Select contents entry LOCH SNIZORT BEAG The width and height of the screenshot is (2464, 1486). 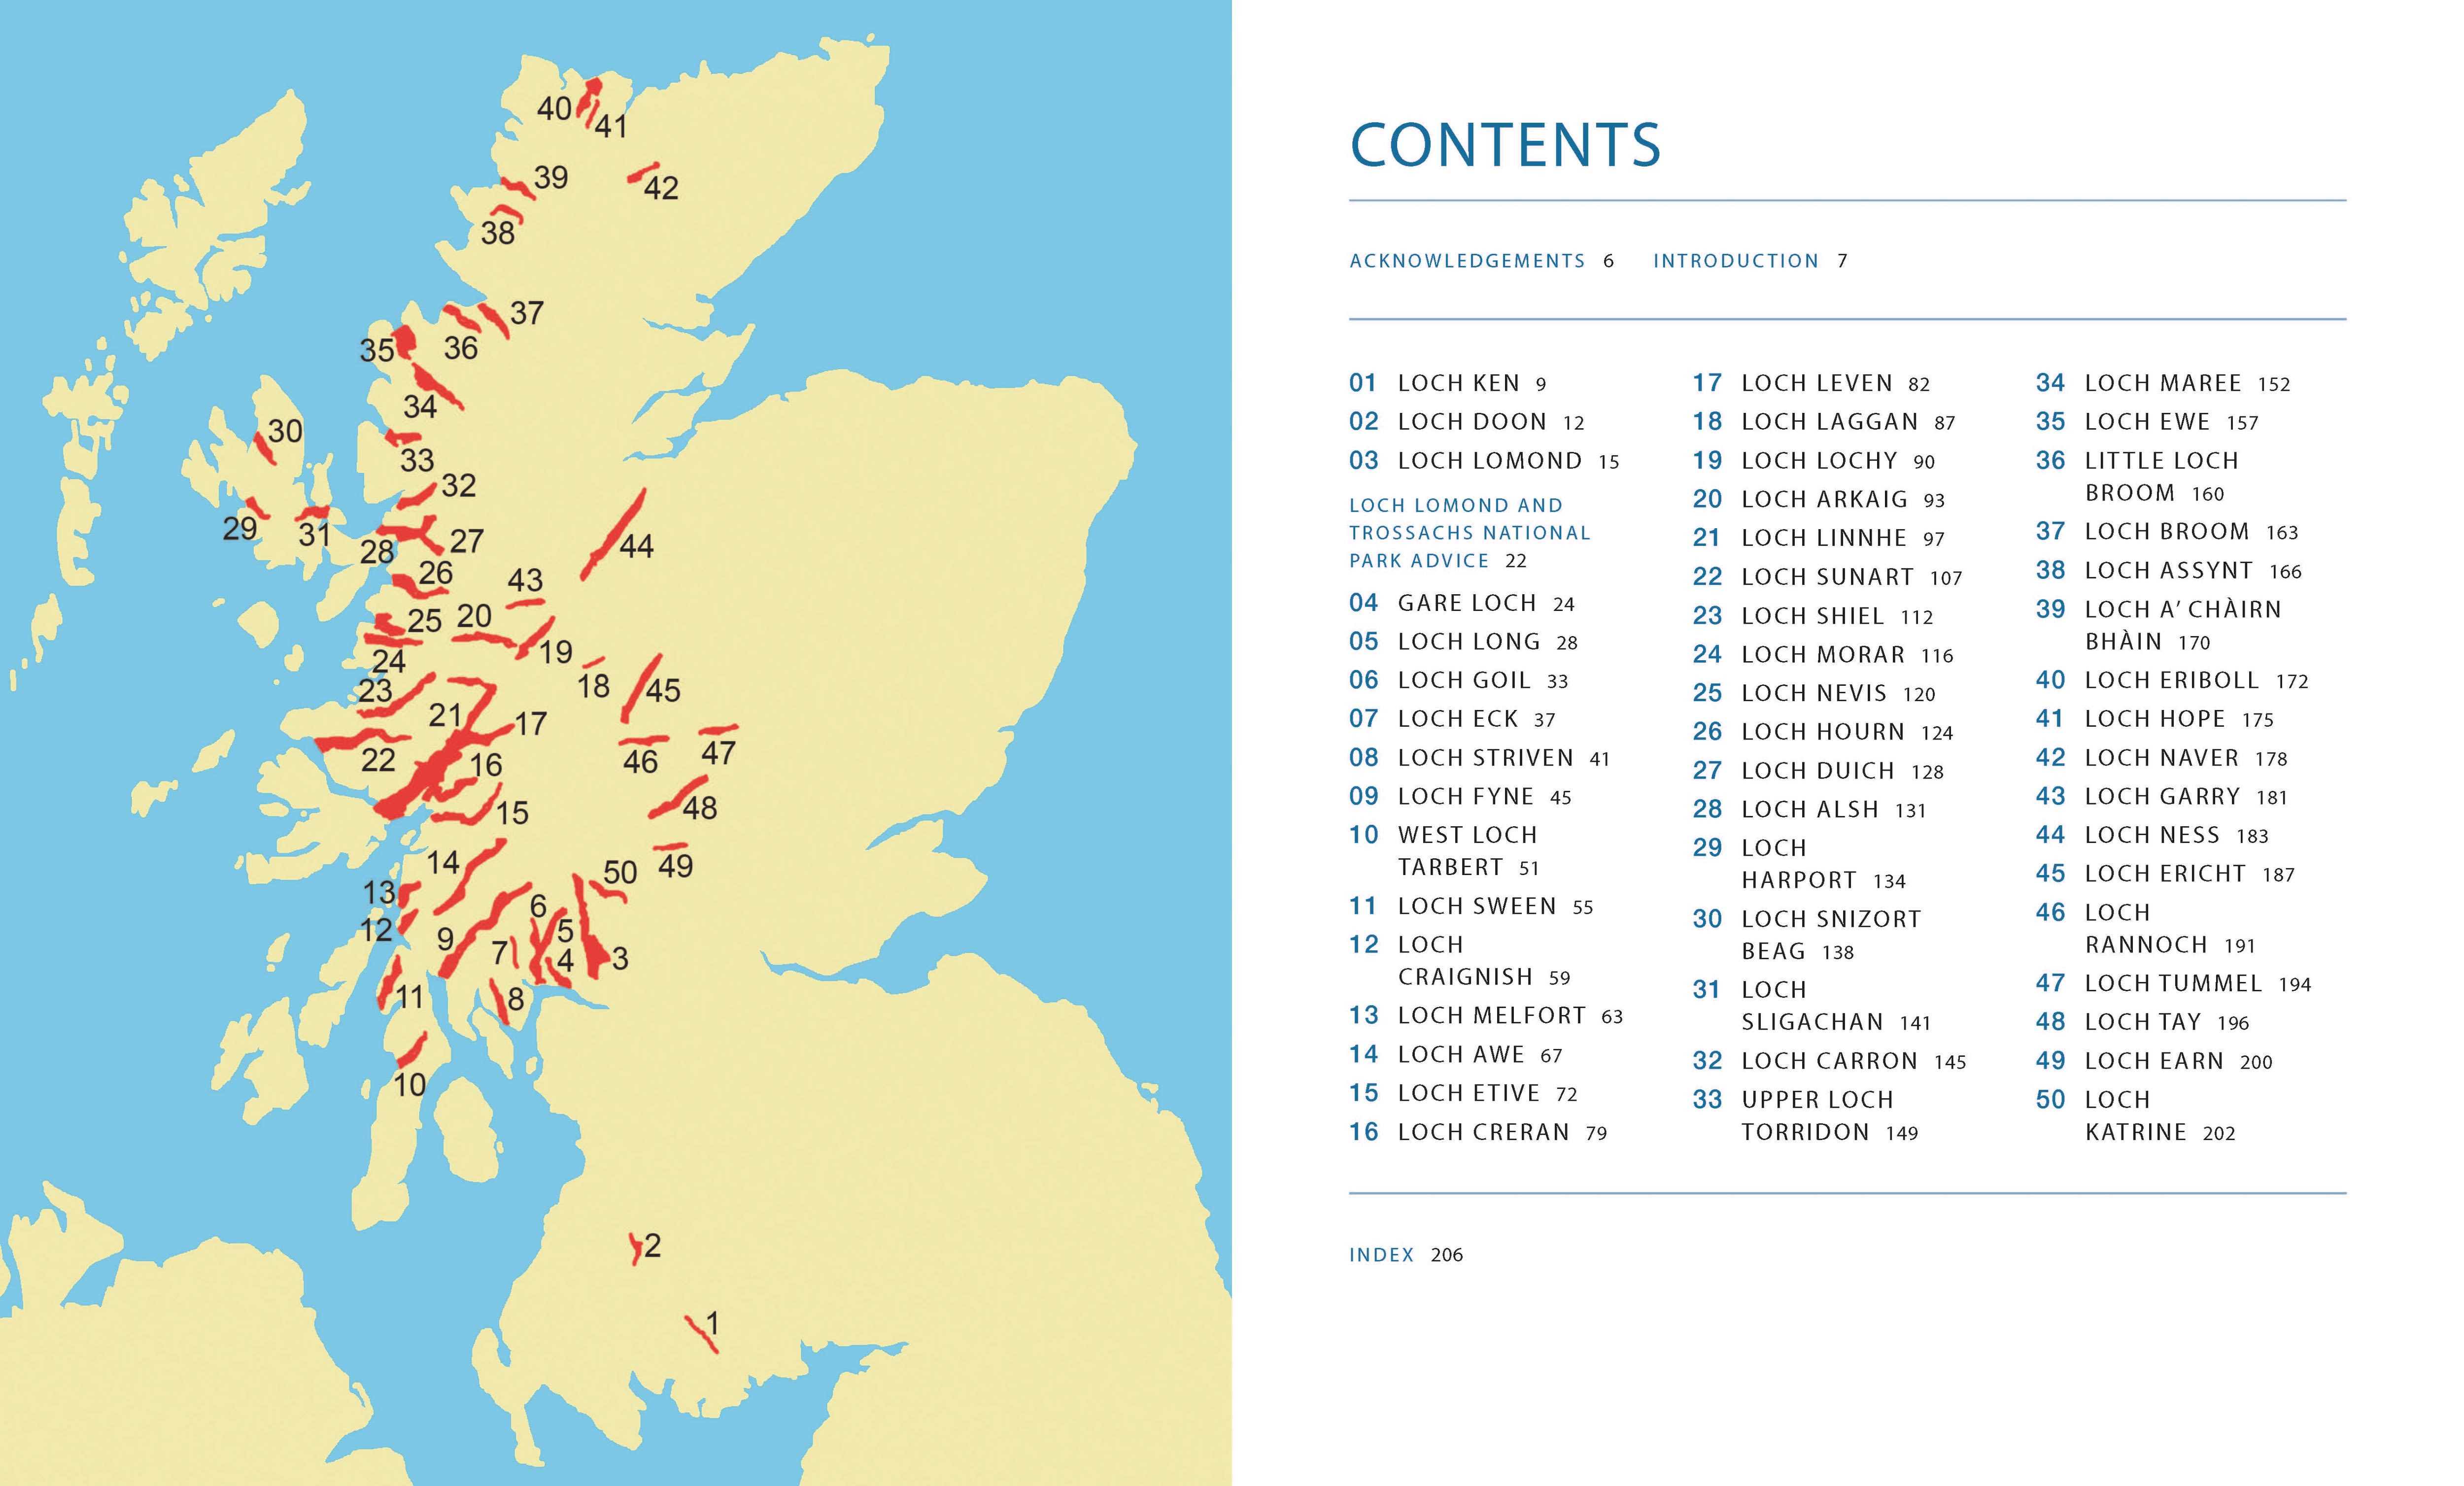point(1807,935)
